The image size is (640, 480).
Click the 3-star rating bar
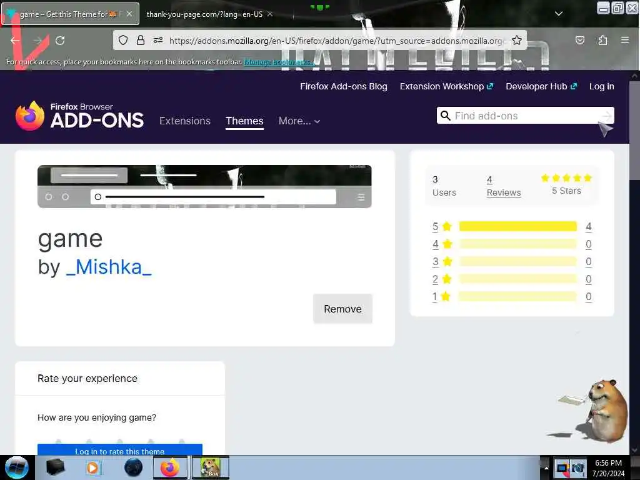518,262
